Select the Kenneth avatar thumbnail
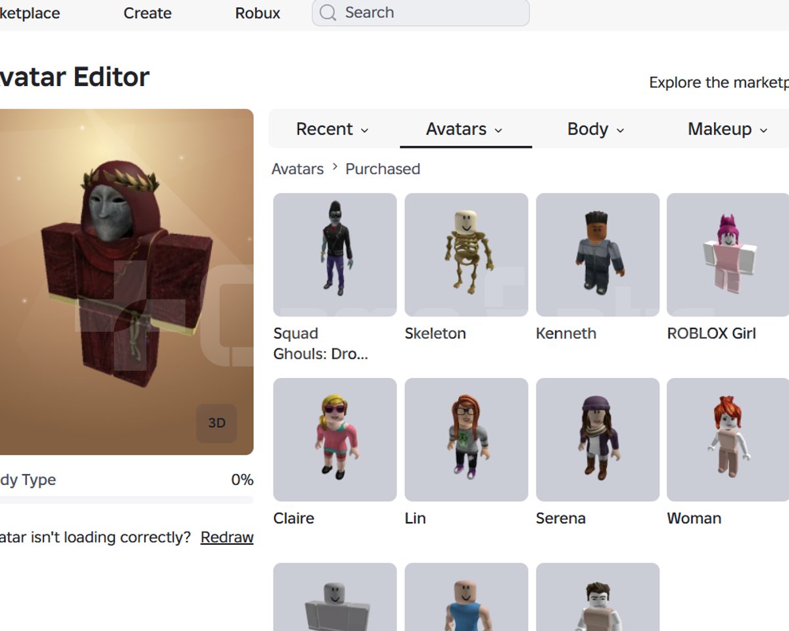Screen dimensions: 789x631 click(x=598, y=255)
